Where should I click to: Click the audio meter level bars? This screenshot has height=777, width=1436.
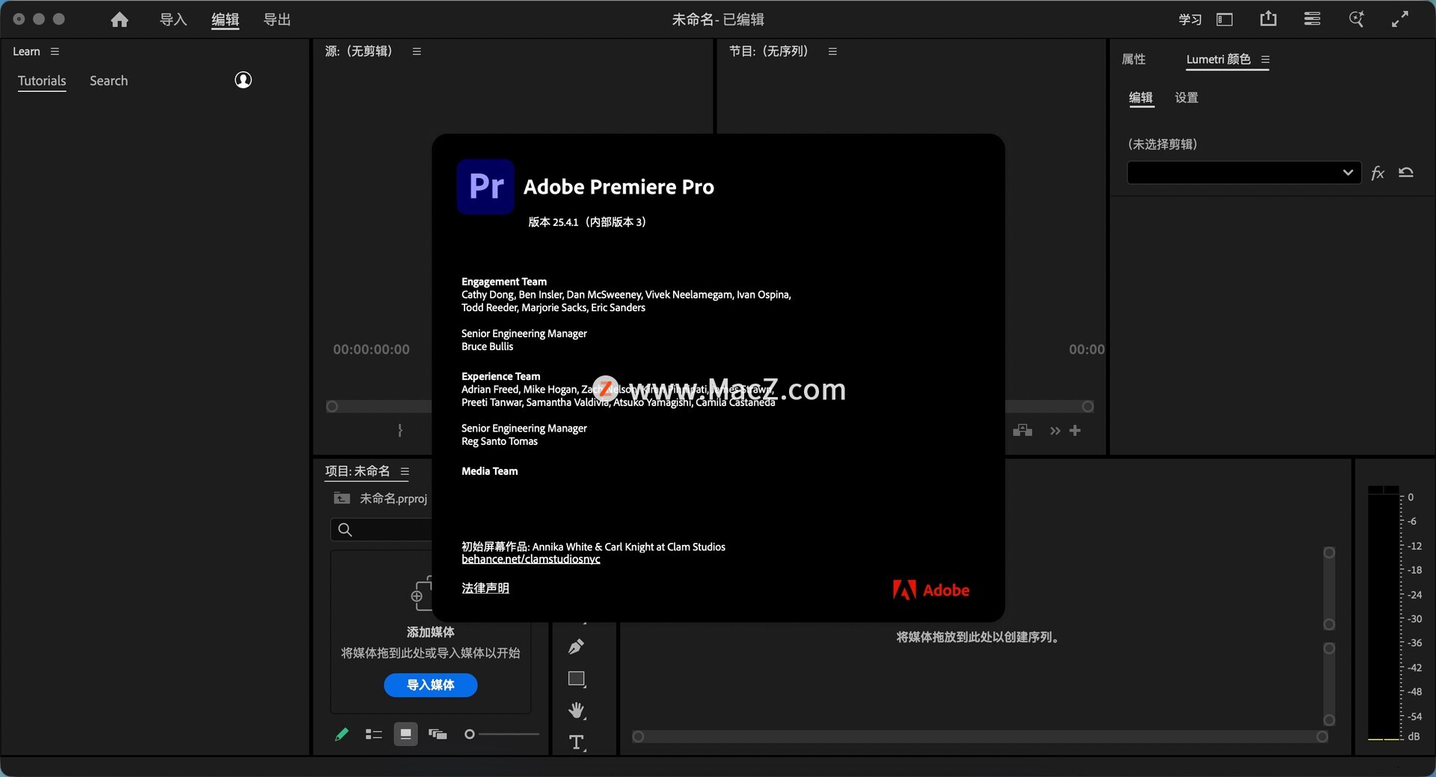click(x=1384, y=613)
